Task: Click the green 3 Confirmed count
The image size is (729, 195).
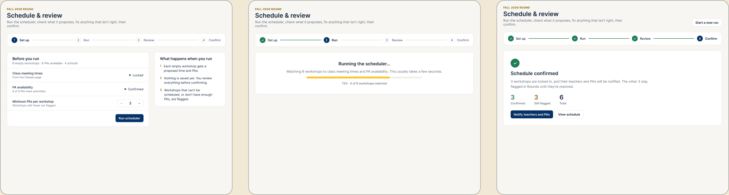Action: coord(517,99)
